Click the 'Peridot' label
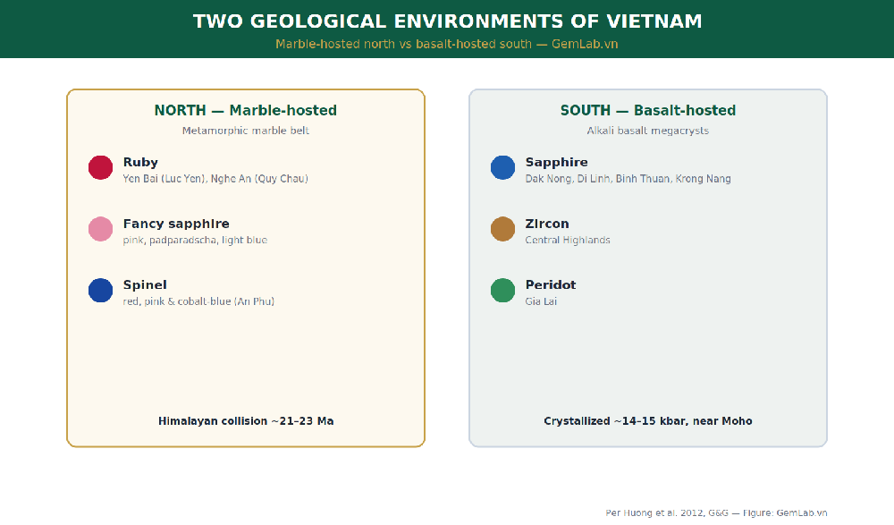 pos(551,284)
